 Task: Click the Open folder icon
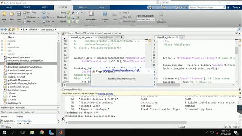[11, 14]
